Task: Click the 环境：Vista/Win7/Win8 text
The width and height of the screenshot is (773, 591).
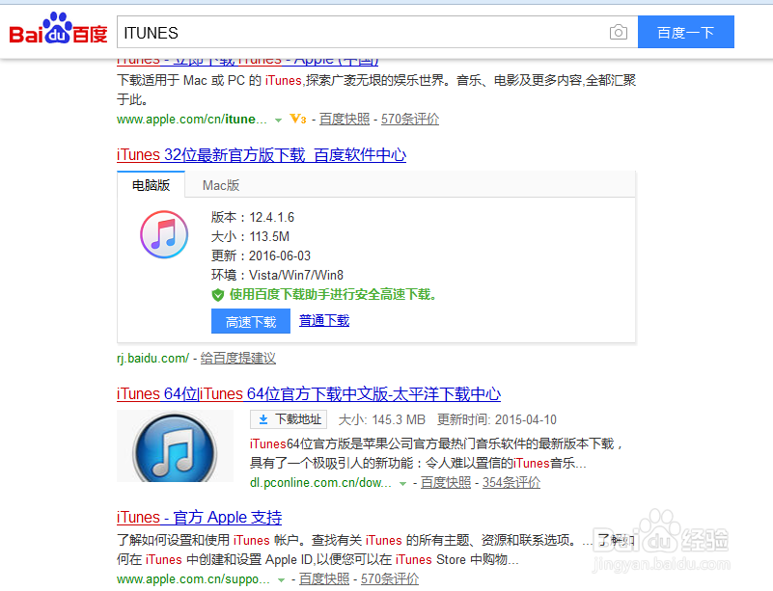Action: [277, 275]
